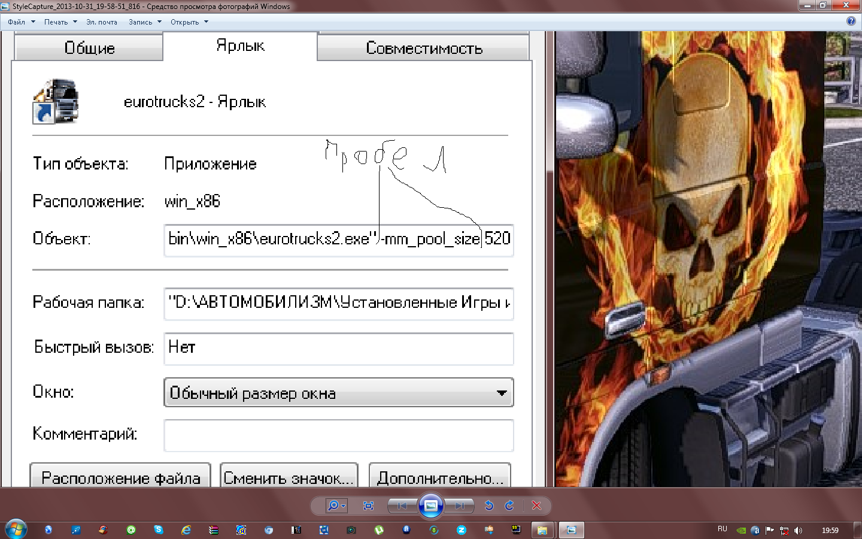Start the slide show
The height and width of the screenshot is (539, 862).
[430, 506]
